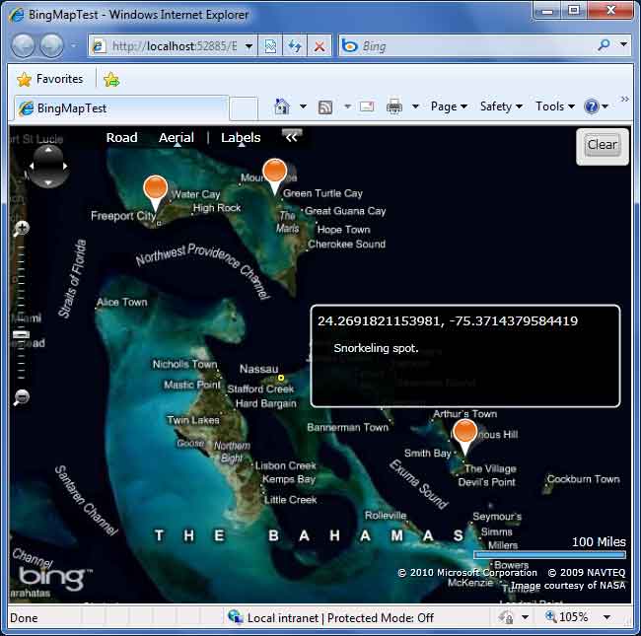The height and width of the screenshot is (636, 641).
Task: Open a new blank tab
Action: 244,108
